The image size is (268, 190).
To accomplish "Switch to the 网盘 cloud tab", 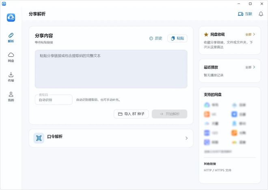I will [x=11, y=57].
